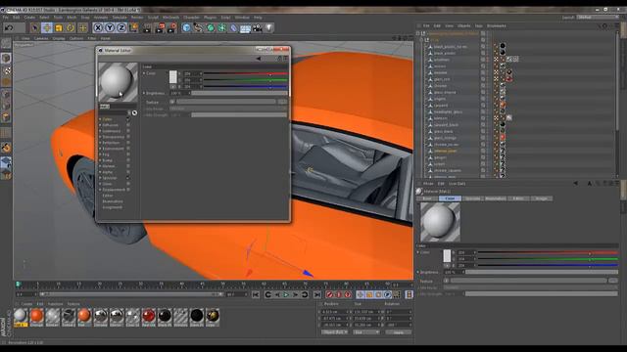Click Apply button in coordinates panel
The width and height of the screenshot is (627, 352).
coord(399,332)
